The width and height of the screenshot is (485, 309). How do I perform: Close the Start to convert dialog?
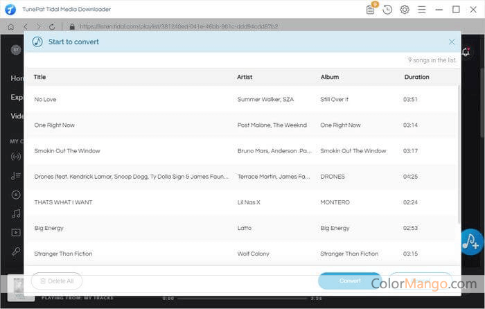452,42
